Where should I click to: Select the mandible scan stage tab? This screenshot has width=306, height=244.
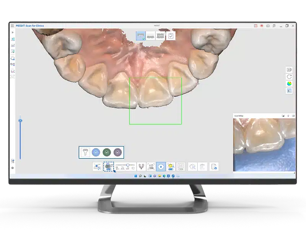pyautogui.click(x=151, y=35)
